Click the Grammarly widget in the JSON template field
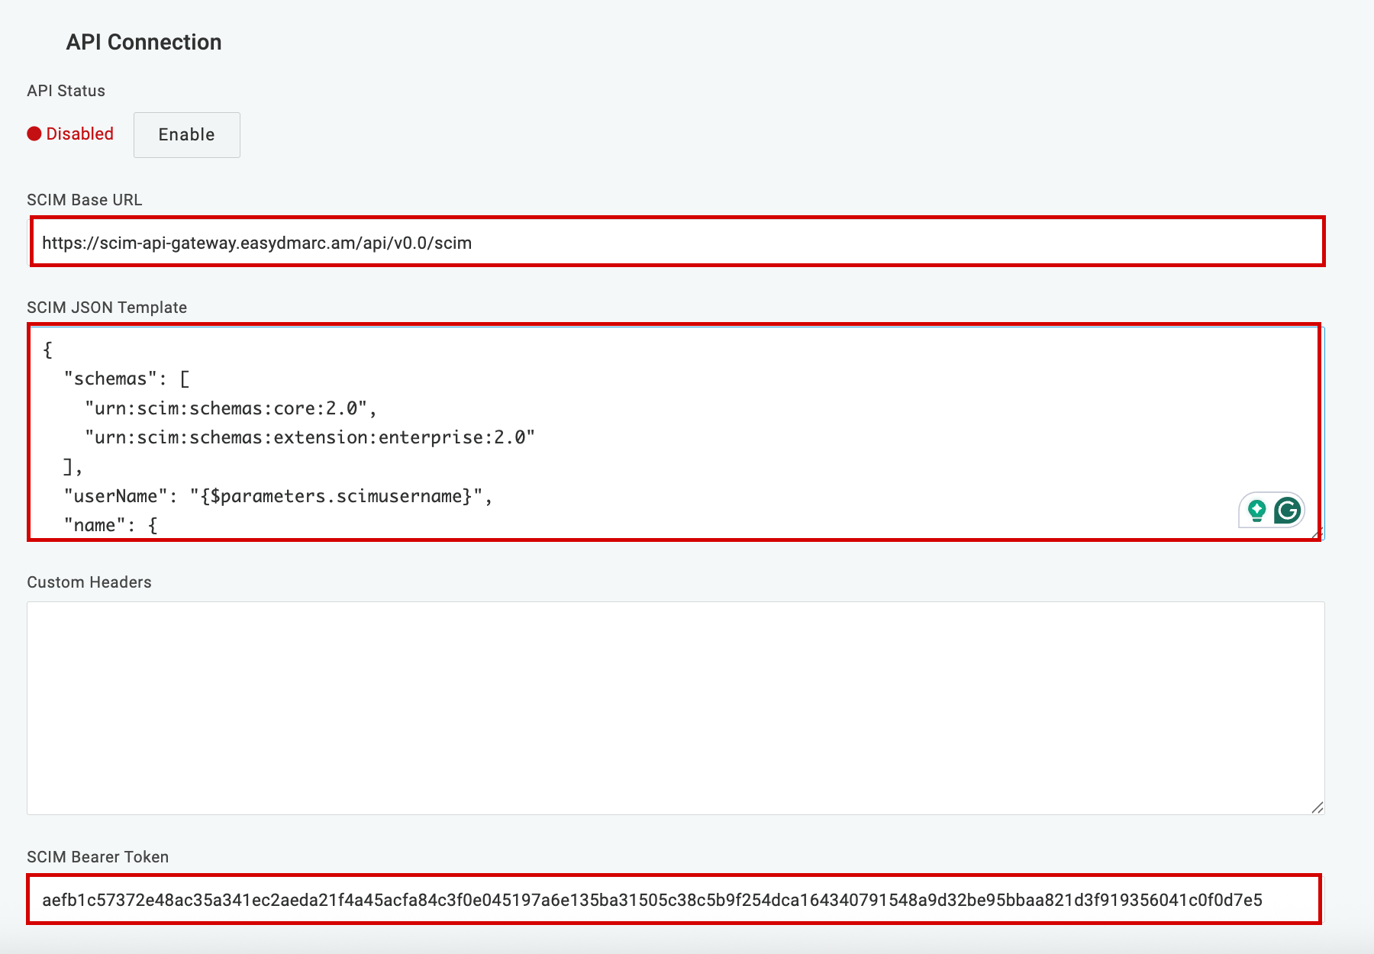This screenshot has height=954, width=1374. click(1271, 511)
